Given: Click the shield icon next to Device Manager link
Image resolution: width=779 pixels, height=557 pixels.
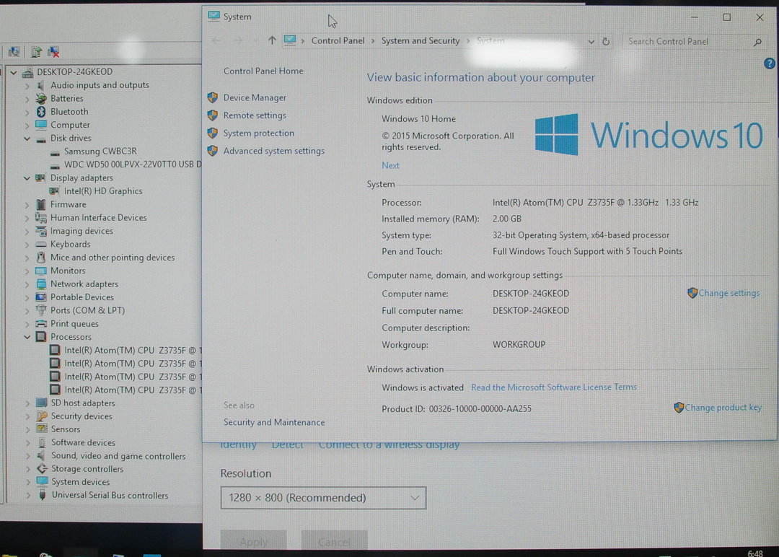Looking at the screenshot, I should tap(213, 97).
